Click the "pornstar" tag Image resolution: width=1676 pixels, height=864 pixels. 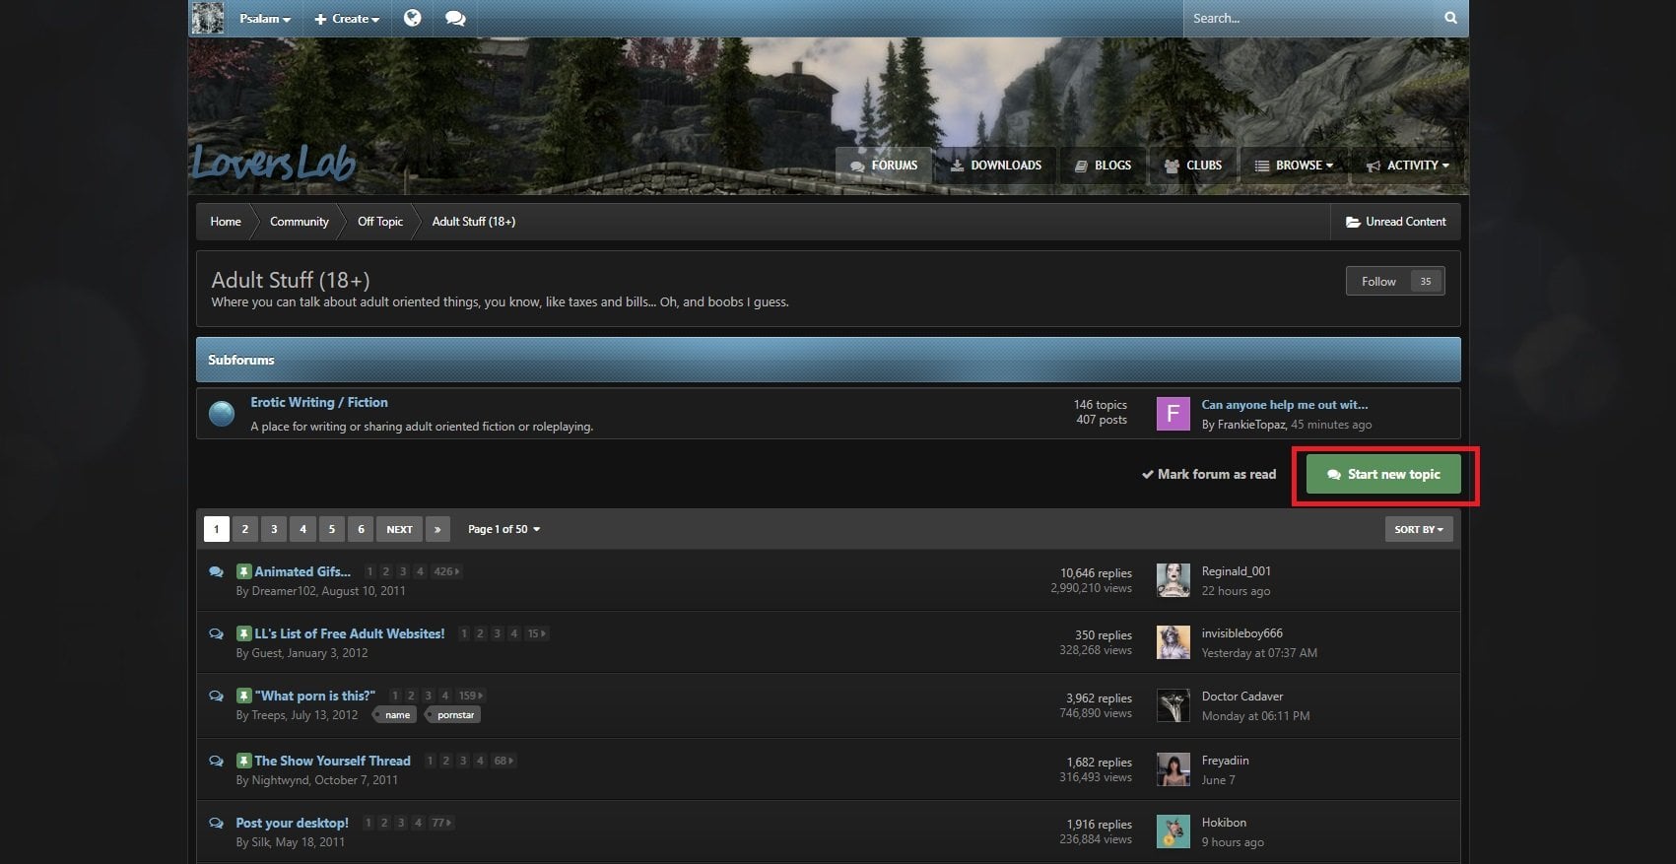tap(454, 714)
